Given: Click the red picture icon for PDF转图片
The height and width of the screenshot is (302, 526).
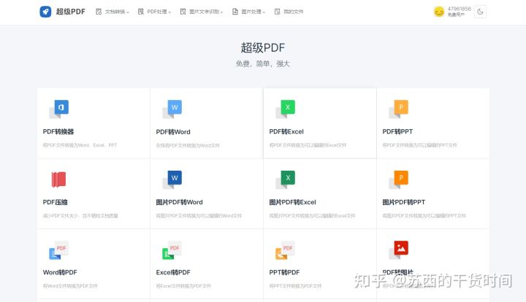Looking at the screenshot, I should coord(399,249).
